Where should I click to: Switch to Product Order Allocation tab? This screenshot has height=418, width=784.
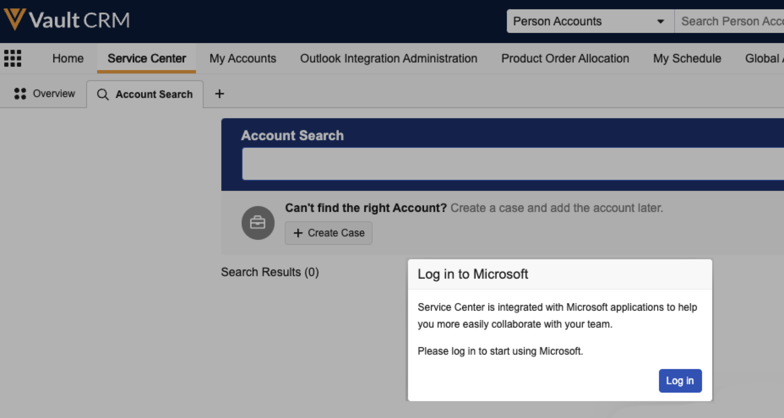565,58
